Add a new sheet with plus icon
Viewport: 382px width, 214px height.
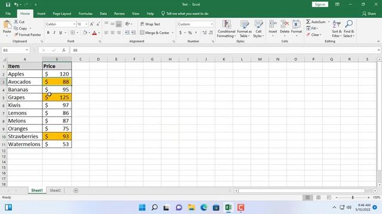76,191
